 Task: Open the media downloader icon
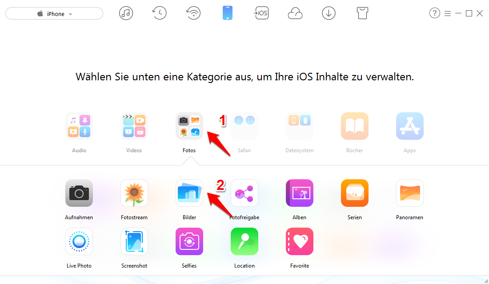(x=329, y=13)
